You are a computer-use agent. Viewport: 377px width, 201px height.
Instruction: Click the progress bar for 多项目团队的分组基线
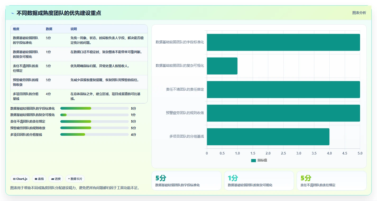pos(94,134)
